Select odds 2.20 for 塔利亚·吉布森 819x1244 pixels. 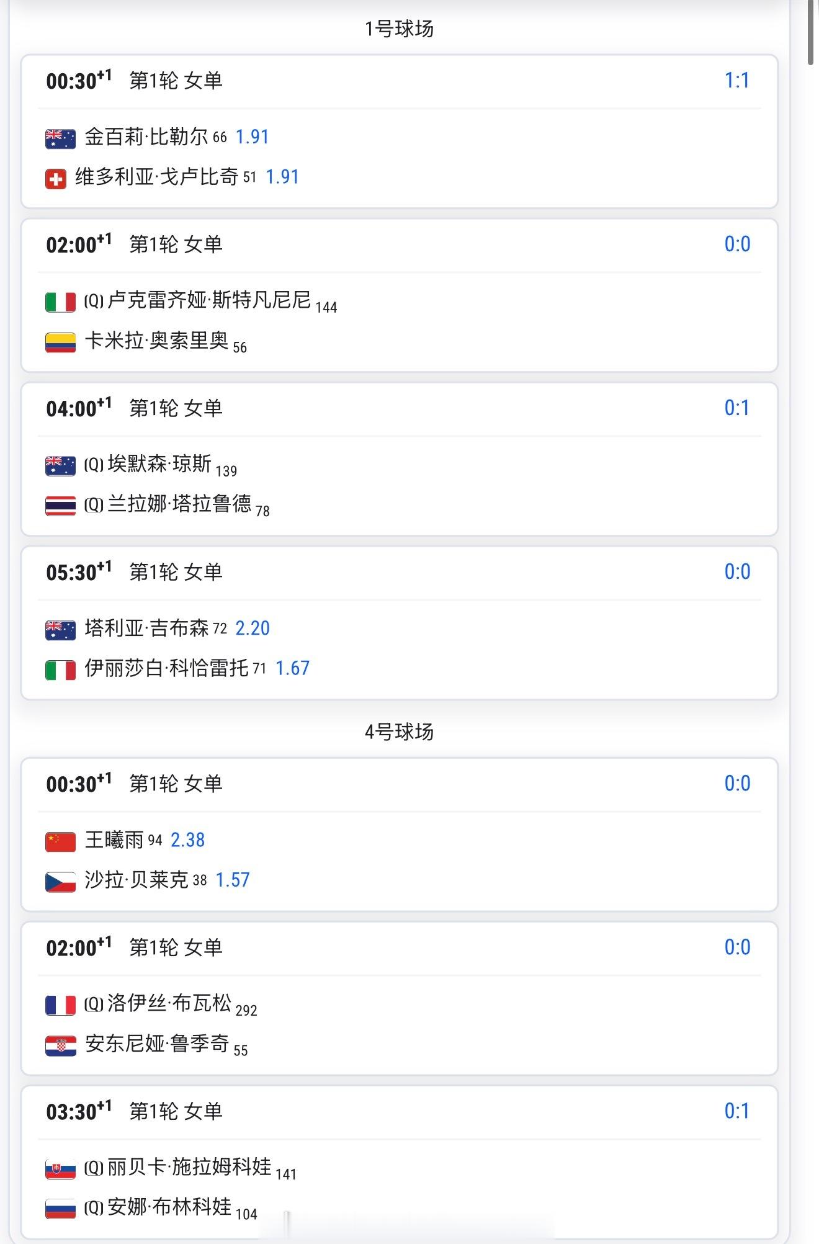click(253, 629)
